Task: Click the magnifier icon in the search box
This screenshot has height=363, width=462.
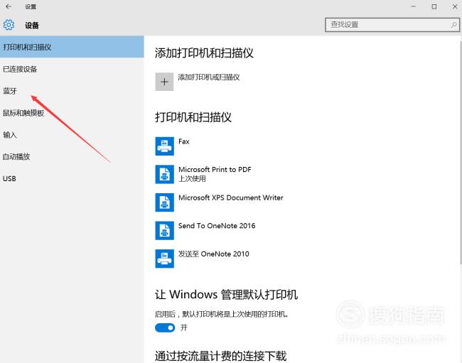Action: tap(453, 25)
